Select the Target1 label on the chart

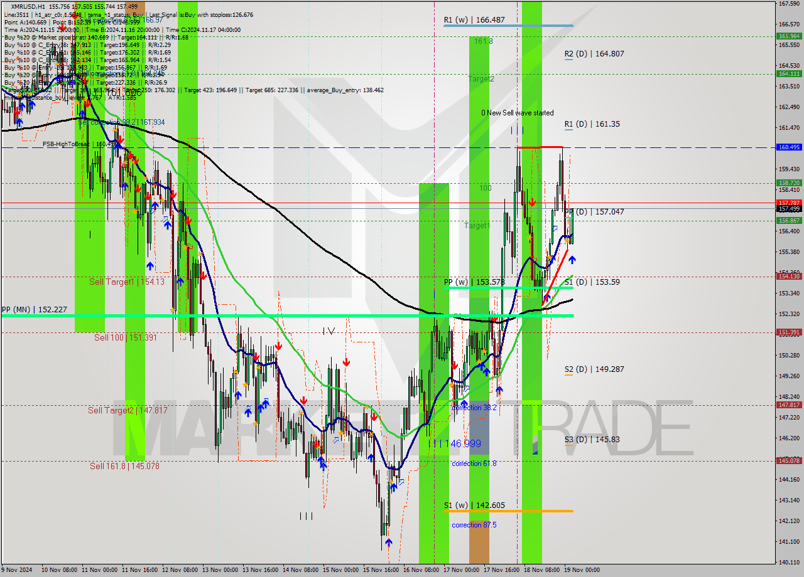pyautogui.click(x=477, y=225)
